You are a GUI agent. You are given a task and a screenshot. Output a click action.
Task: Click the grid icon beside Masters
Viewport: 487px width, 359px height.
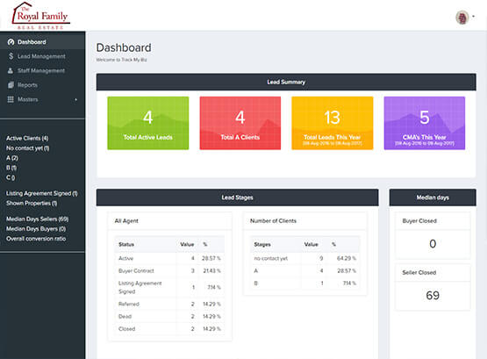(11, 99)
